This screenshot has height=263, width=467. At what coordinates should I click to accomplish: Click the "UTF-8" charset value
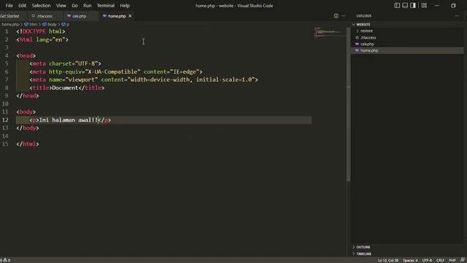(87, 64)
